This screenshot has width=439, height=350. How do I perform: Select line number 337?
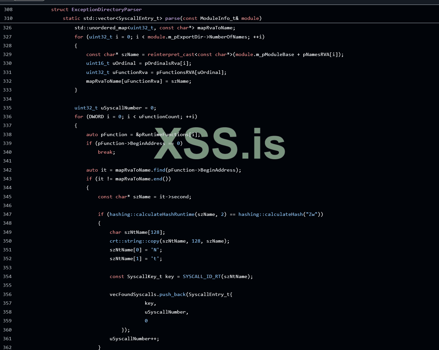7,125
